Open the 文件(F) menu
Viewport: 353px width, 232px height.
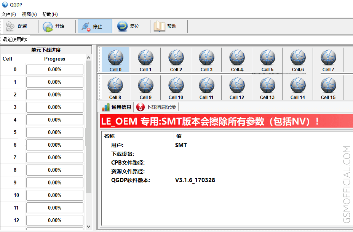(8, 14)
